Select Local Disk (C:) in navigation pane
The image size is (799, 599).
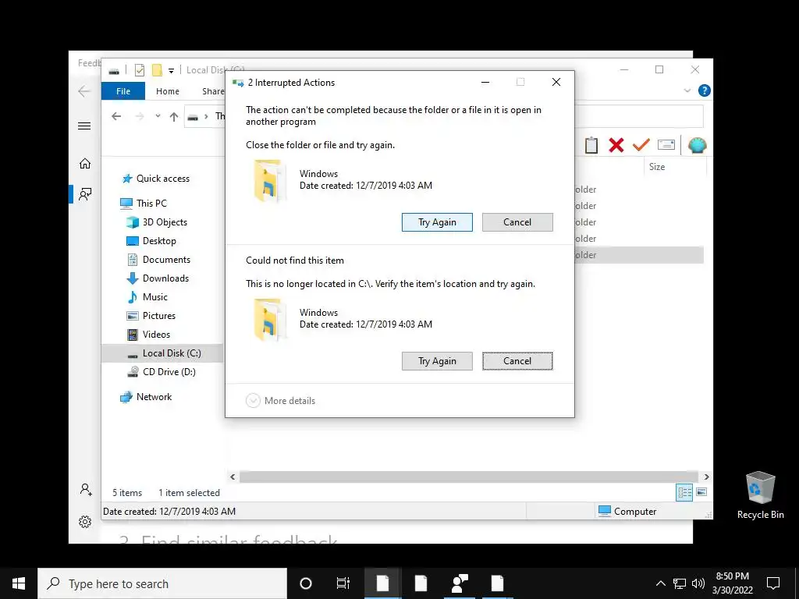(162, 353)
